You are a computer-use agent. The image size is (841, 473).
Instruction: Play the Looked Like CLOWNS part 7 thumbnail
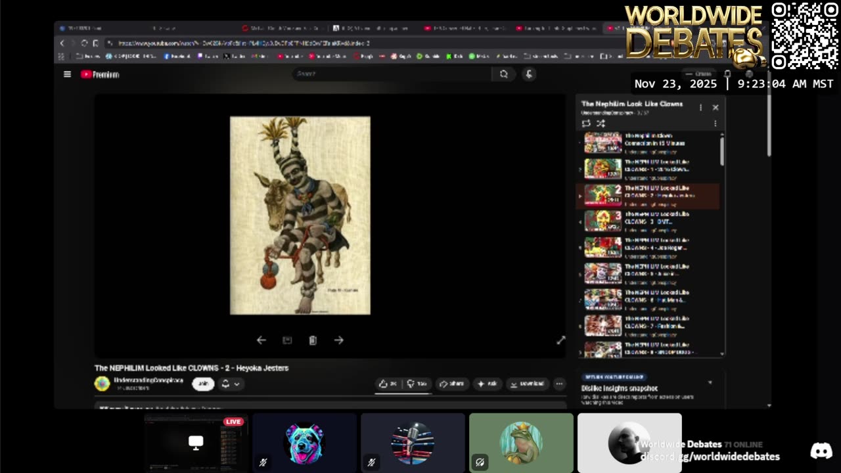coord(603,326)
